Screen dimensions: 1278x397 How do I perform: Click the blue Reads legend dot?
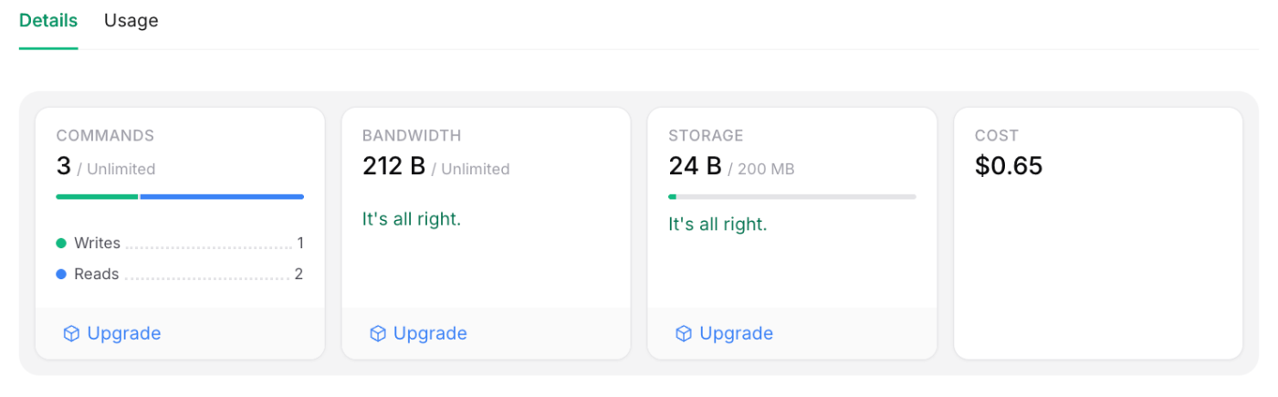pos(61,275)
